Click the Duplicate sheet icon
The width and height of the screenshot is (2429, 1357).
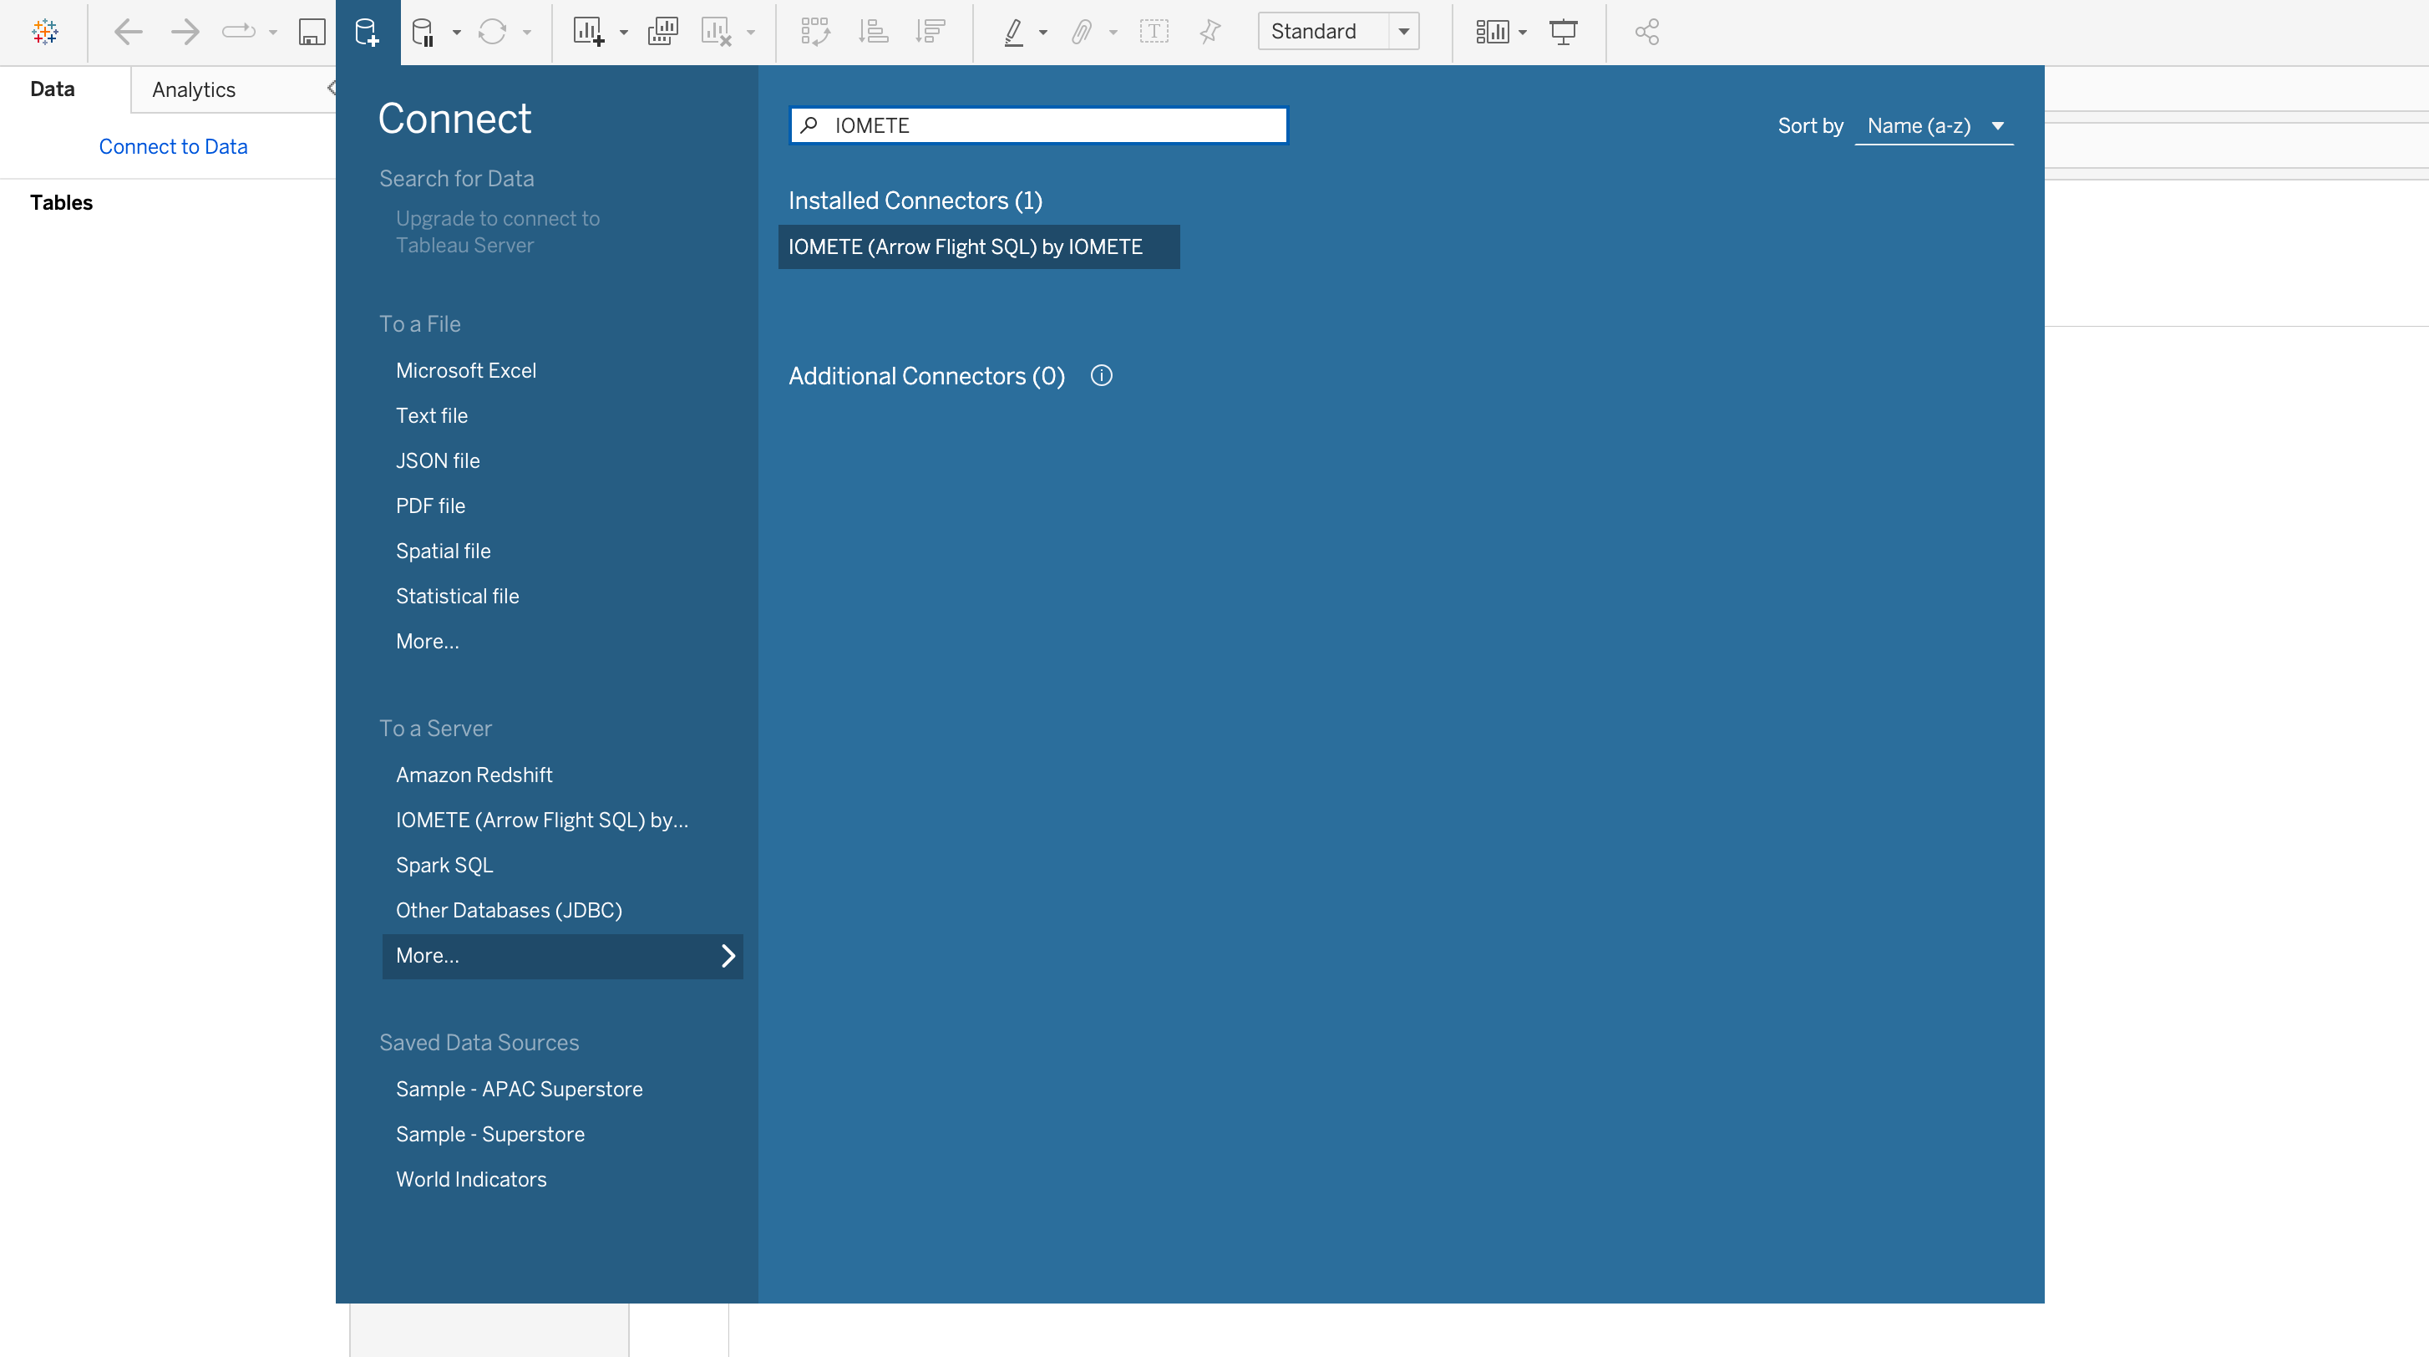[x=663, y=32]
